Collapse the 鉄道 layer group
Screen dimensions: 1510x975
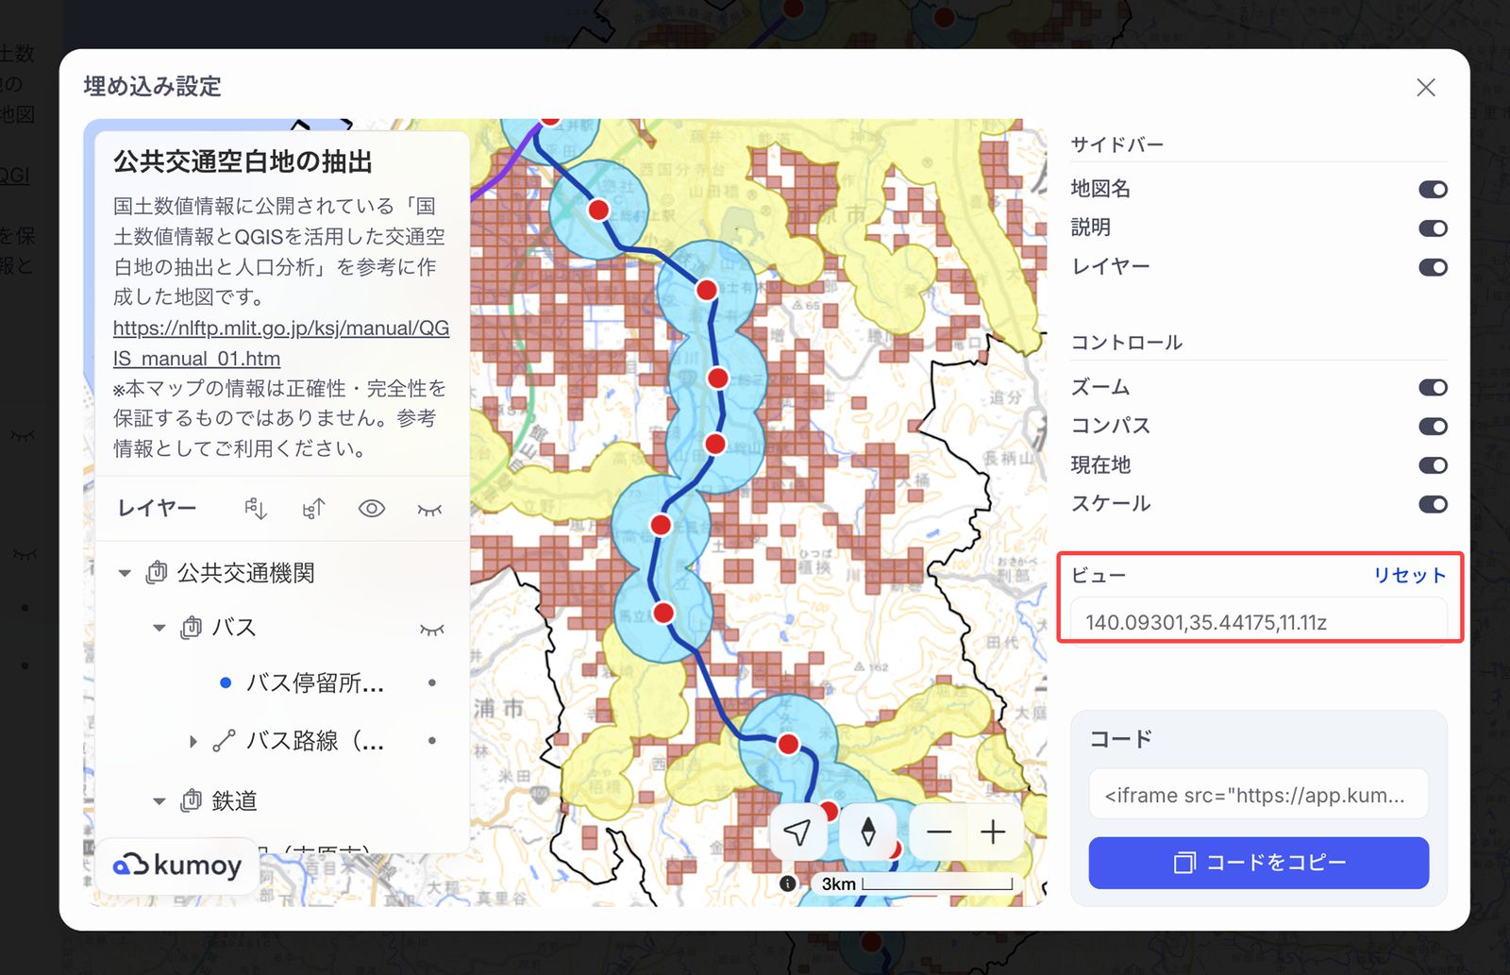159,801
